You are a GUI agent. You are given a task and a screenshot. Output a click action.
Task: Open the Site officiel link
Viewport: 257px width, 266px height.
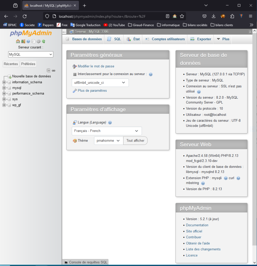click(194, 231)
